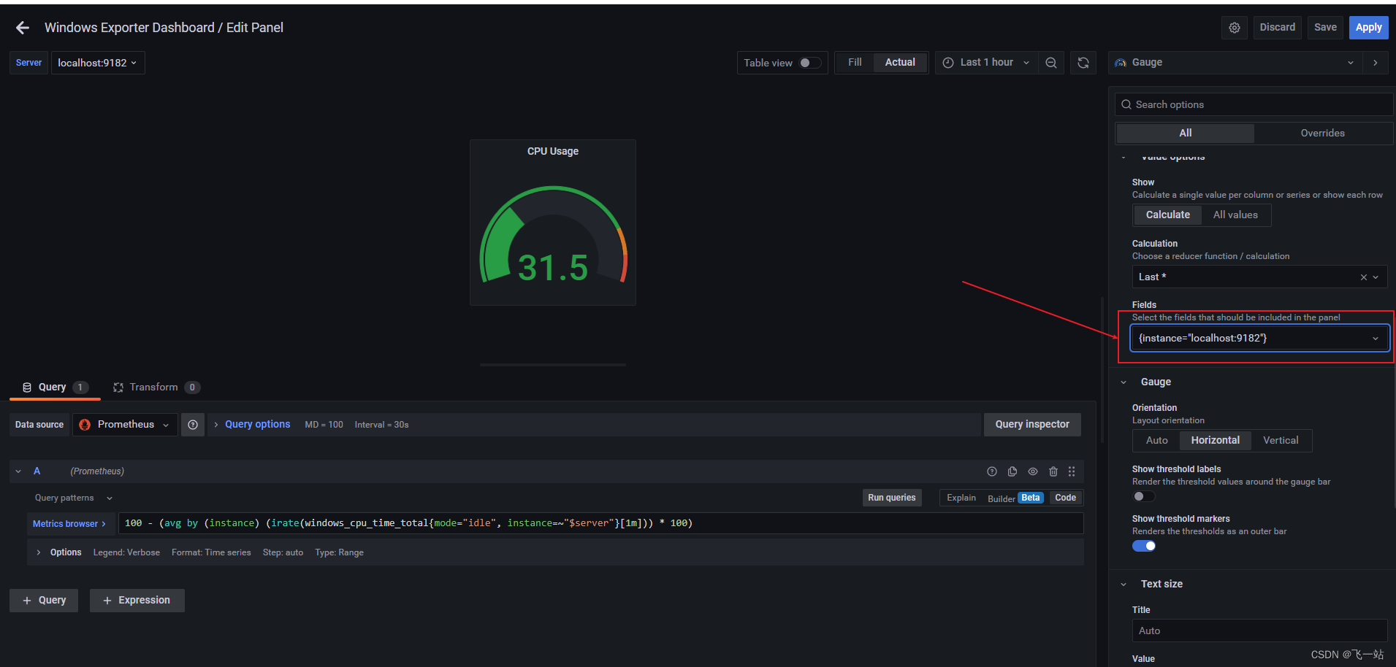The height and width of the screenshot is (667, 1396).
Task: Choose All values show option
Action: [x=1235, y=215]
